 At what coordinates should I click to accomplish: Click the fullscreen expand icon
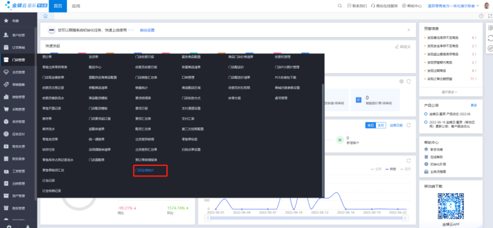[x=490, y=16]
